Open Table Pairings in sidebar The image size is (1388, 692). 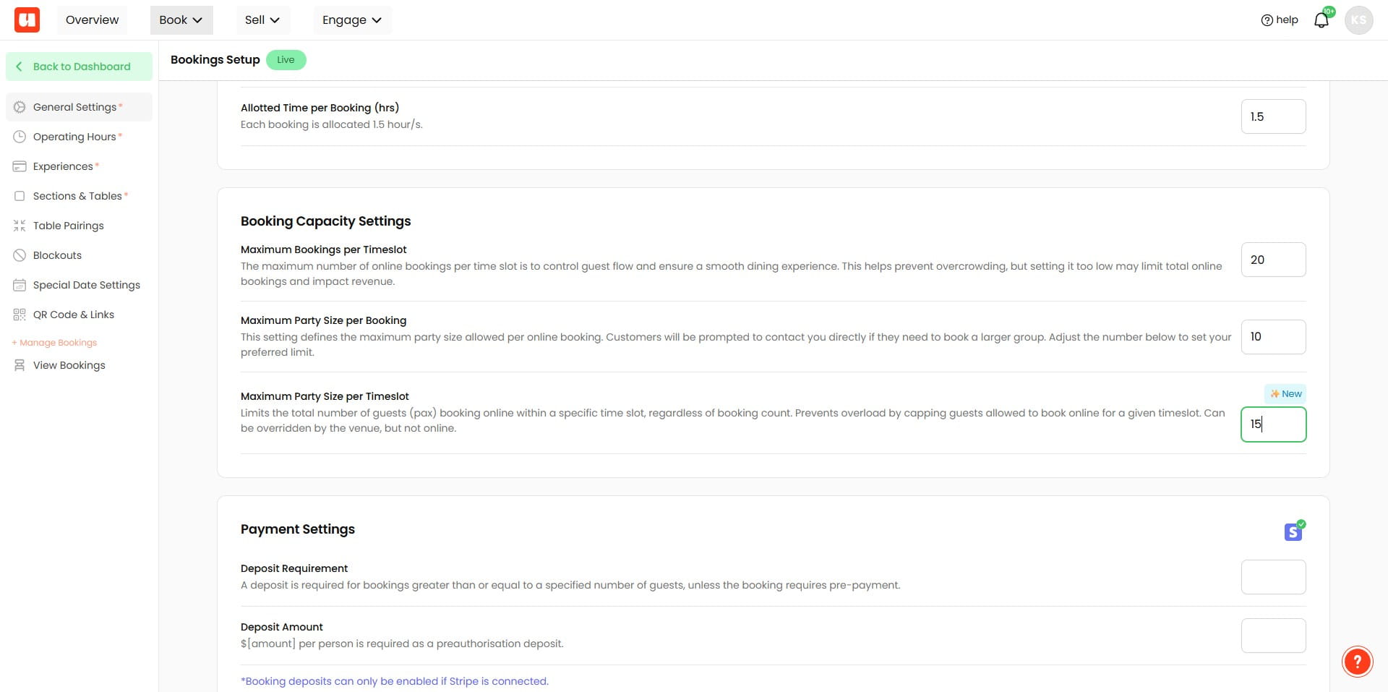[x=79, y=226]
